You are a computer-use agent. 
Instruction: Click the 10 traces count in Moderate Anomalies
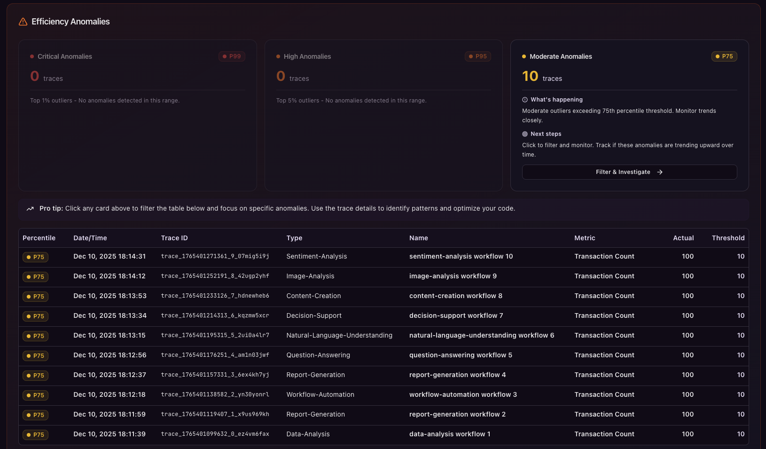pos(530,76)
